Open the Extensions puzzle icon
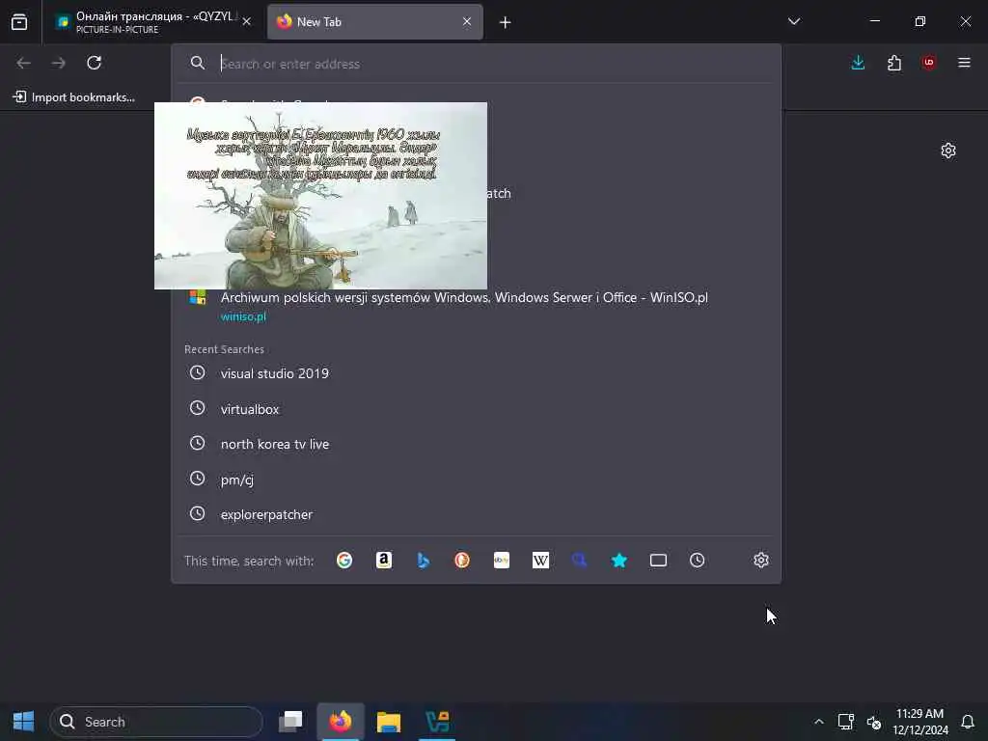 pos(894,63)
